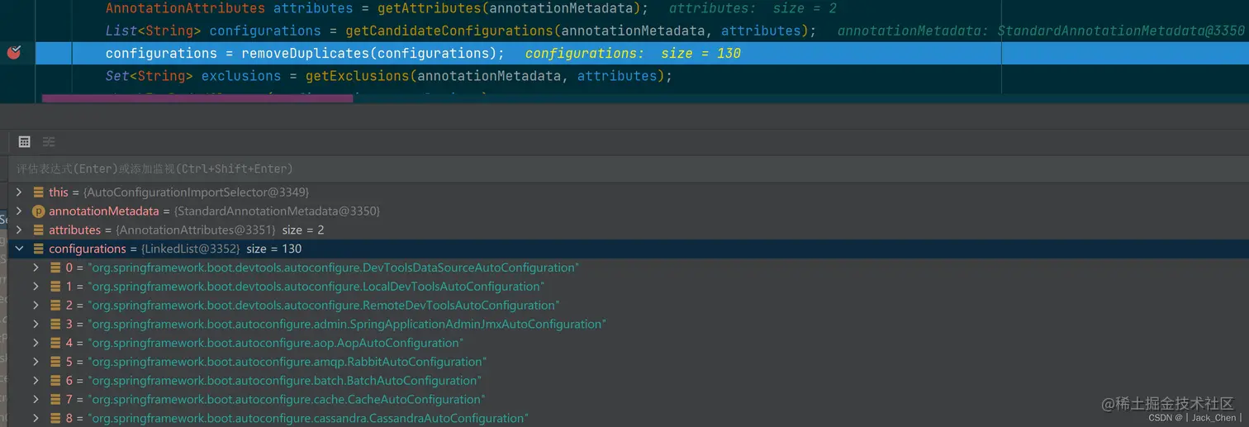This screenshot has width=1249, height=427.
Task: Expand element 4 AopAutoConfiguration
Action: click(x=36, y=343)
